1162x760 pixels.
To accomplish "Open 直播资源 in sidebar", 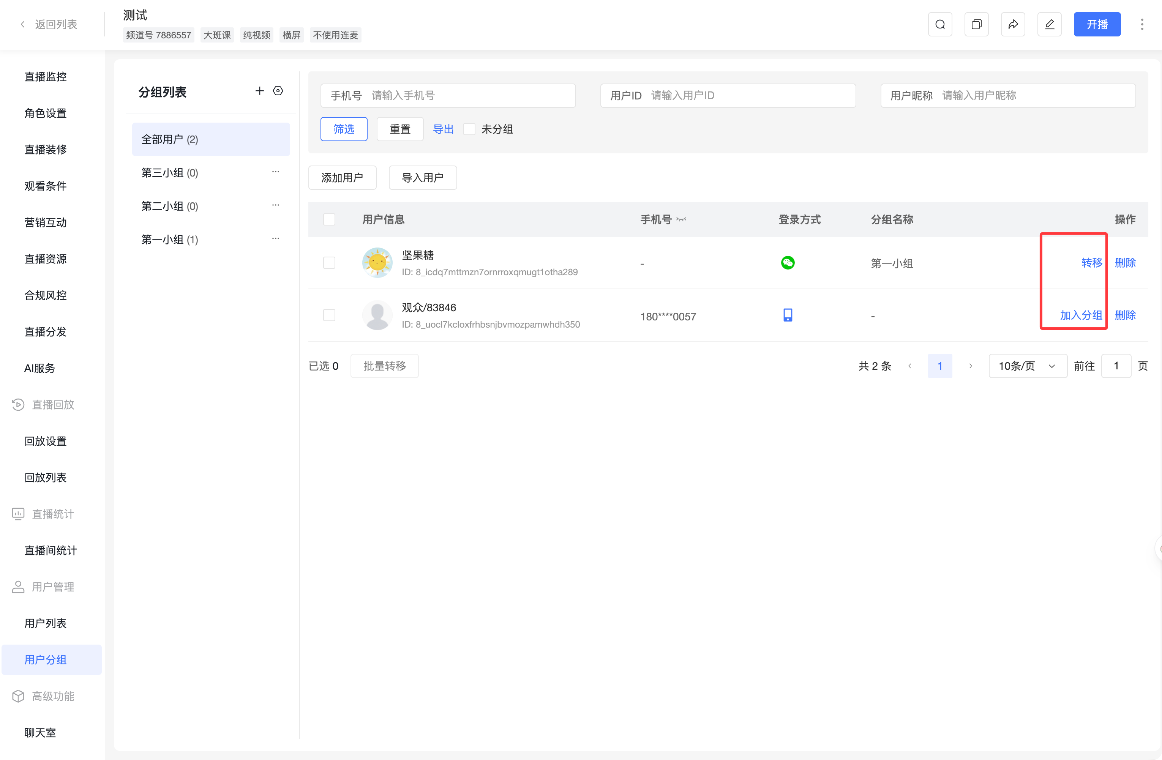I will coord(46,259).
